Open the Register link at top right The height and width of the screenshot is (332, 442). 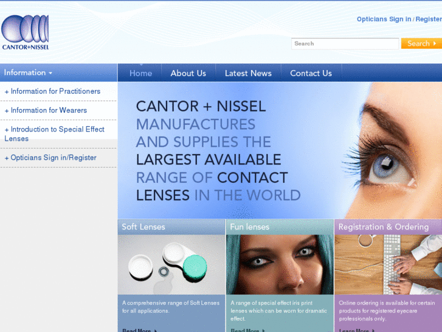tap(429, 19)
